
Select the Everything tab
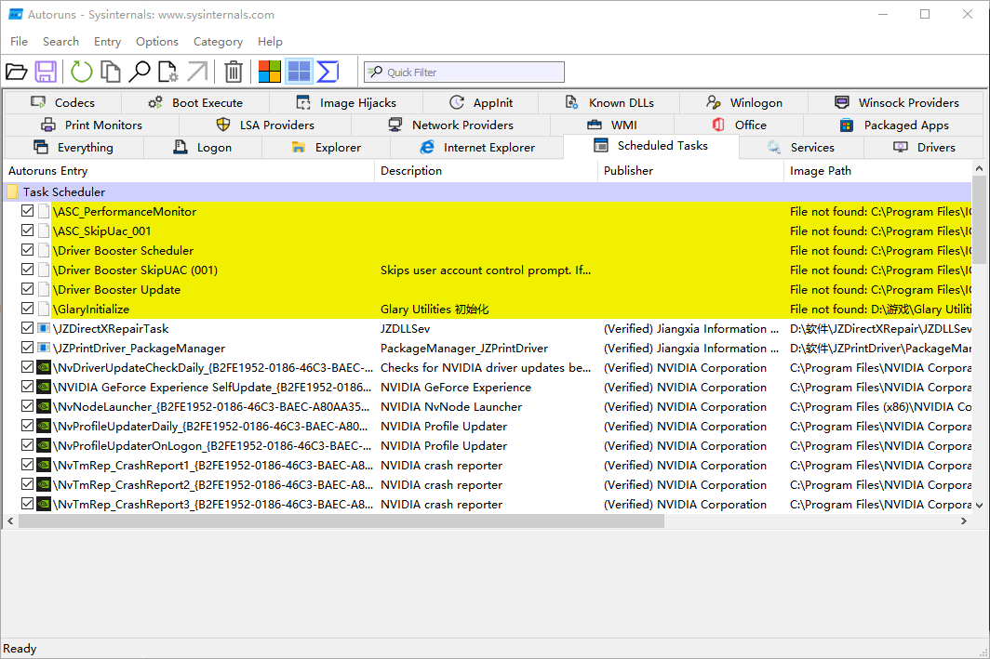point(74,148)
